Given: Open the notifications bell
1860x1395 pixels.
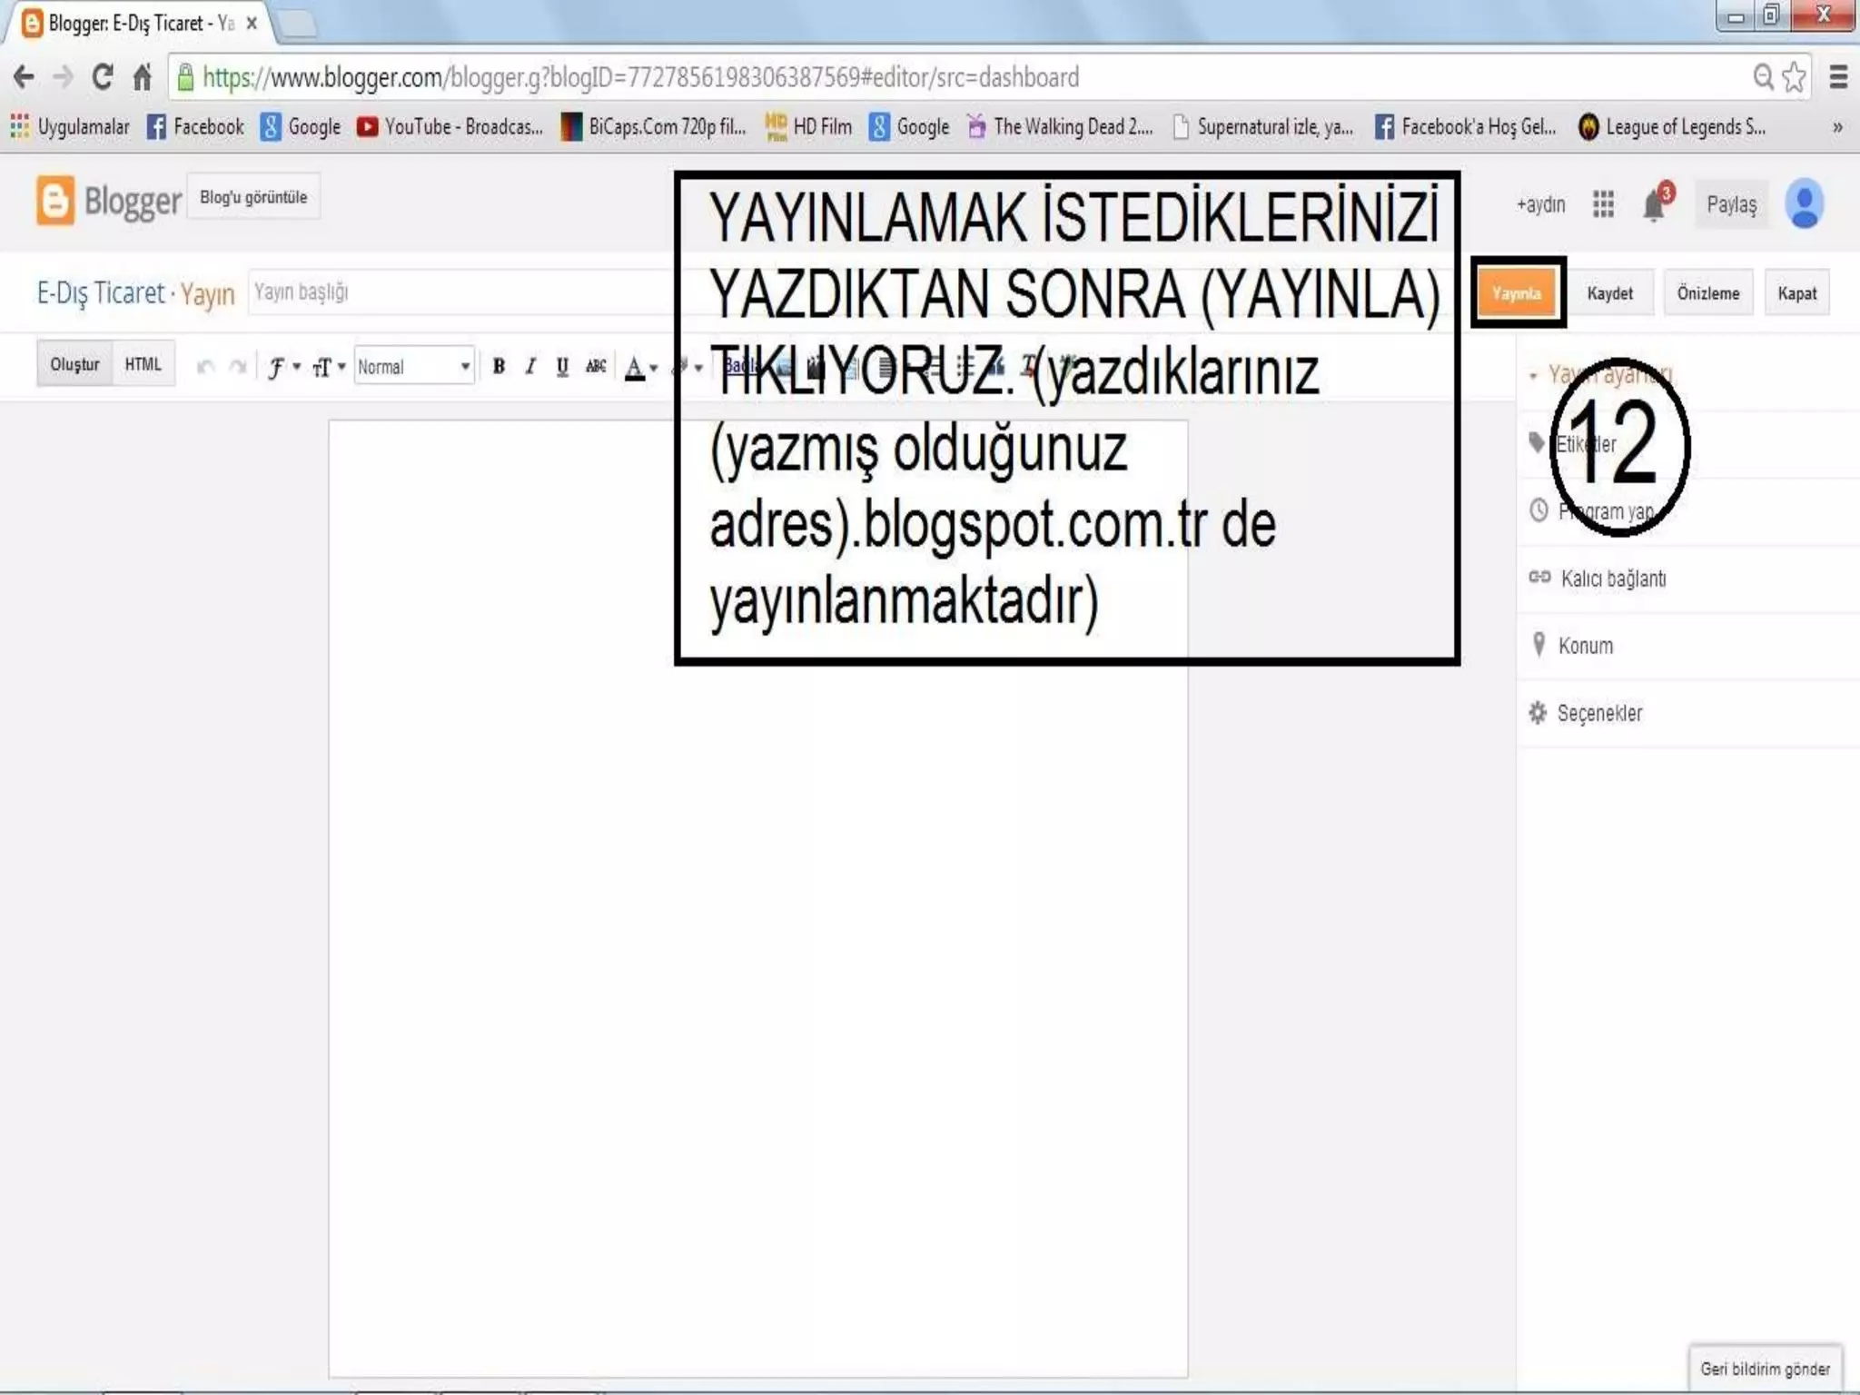Looking at the screenshot, I should click(x=1656, y=203).
